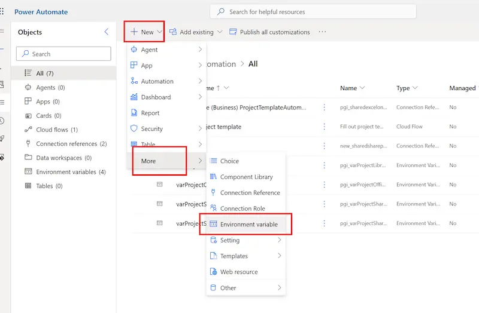Click the Component Library books icon
479x313 pixels.
pos(213,176)
